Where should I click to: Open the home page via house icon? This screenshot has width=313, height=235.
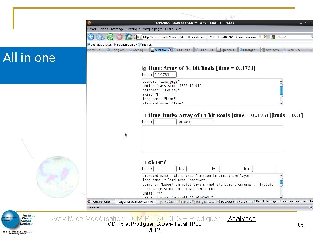128,37
